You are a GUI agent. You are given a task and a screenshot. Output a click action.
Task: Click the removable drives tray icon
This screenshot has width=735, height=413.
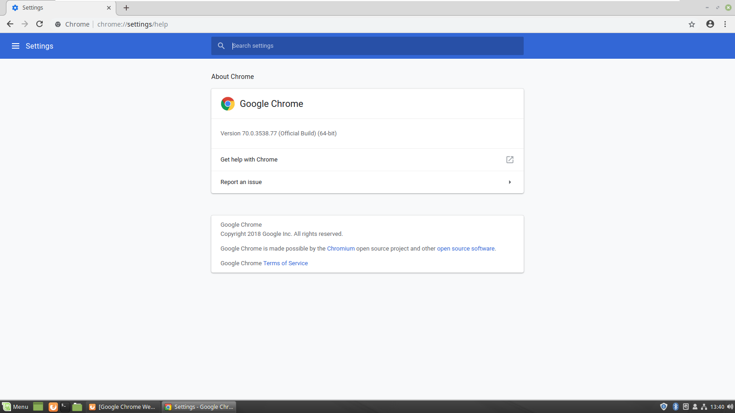(686, 407)
